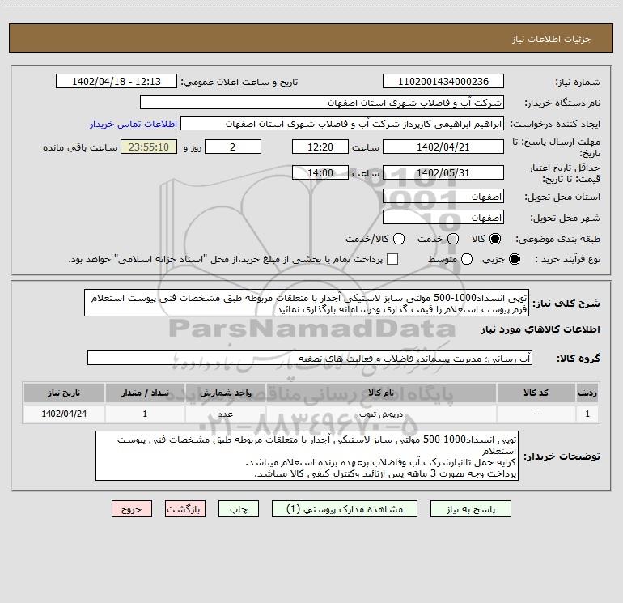This screenshot has height=603, width=623.
Task: Click the need number field 1102001434000236
Action: [443, 82]
